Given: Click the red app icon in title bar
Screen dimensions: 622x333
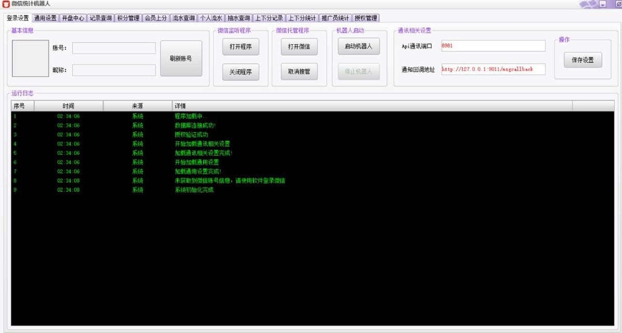Looking at the screenshot, I should coord(6,4).
